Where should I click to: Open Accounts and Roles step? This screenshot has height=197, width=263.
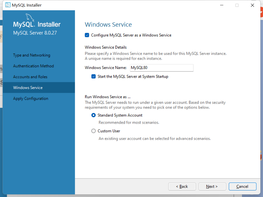pyautogui.click(x=30, y=77)
